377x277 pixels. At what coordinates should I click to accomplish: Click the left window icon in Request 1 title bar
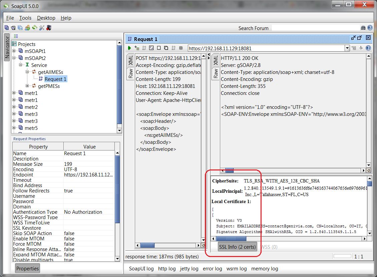pyautogui.click(x=353, y=38)
